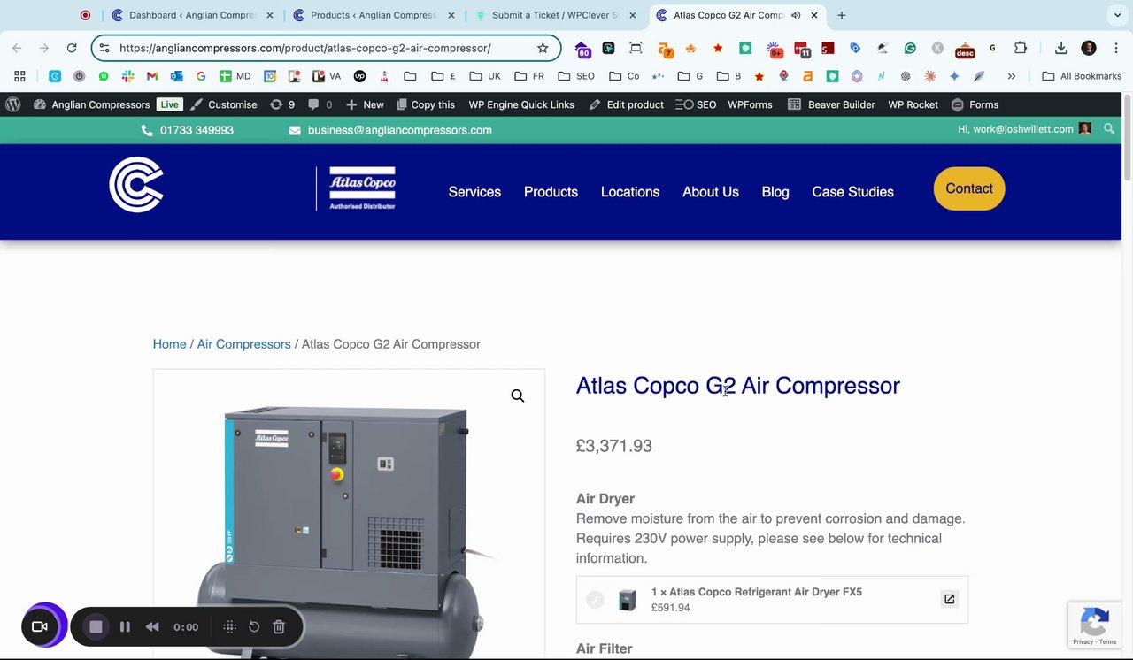This screenshot has height=660, width=1133.
Task: Open the Services menu item
Action: pos(474,192)
